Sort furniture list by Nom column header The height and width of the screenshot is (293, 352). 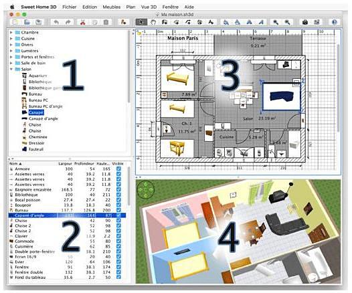(x=15, y=164)
